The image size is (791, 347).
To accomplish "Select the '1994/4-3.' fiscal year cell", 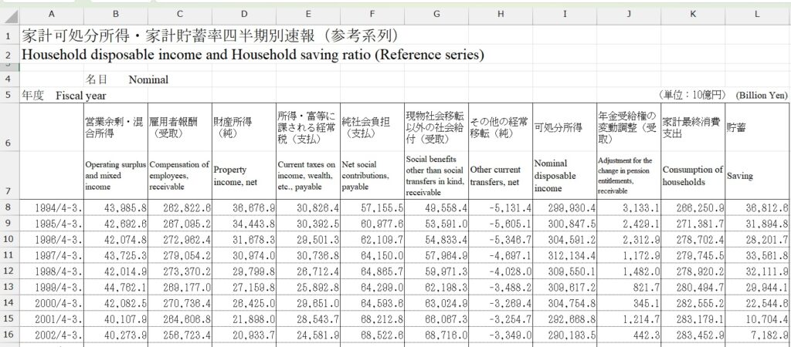I will click(51, 207).
